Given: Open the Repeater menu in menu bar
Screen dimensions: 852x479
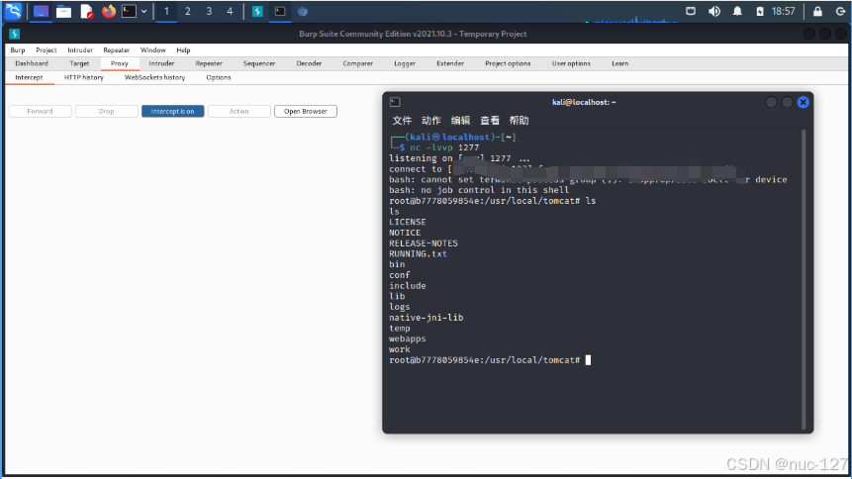Looking at the screenshot, I should pyautogui.click(x=117, y=50).
